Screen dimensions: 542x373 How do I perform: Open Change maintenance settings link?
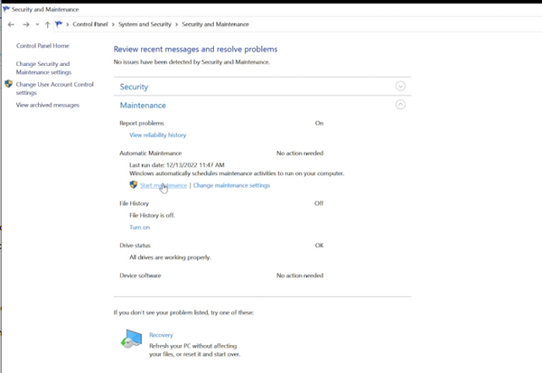point(231,185)
